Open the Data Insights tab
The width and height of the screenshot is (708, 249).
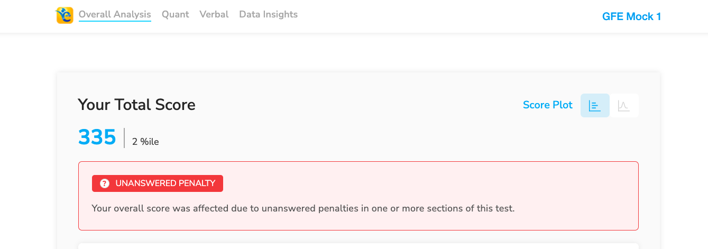268,14
